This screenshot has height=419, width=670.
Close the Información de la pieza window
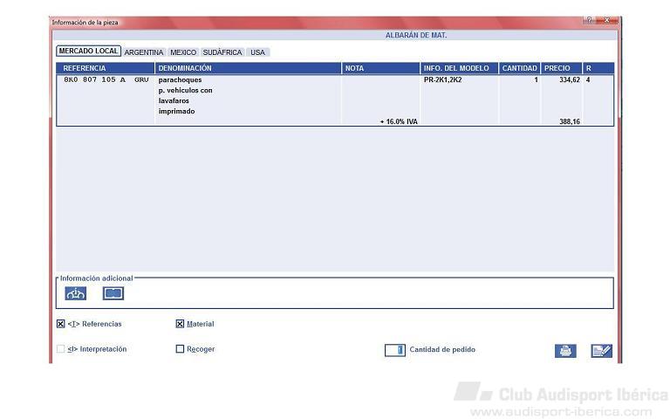(x=607, y=20)
